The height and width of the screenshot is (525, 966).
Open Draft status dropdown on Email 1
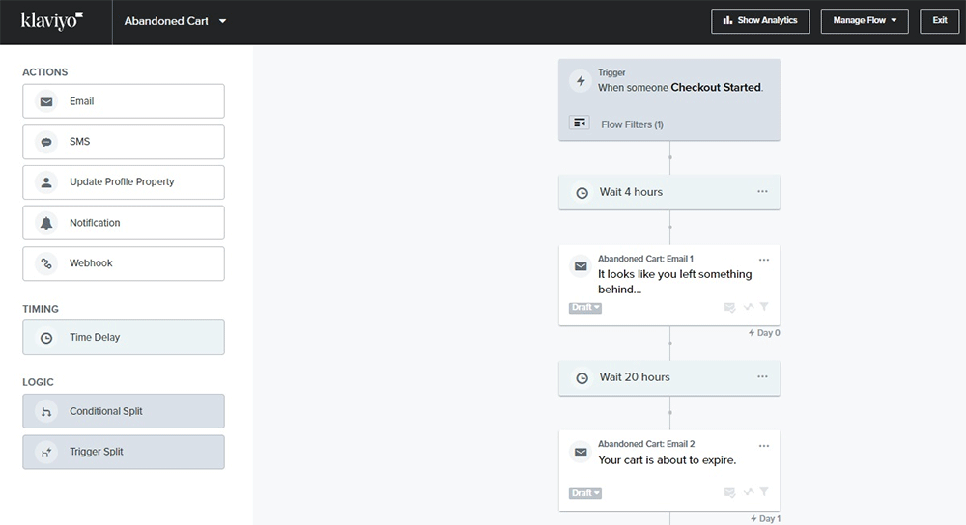click(585, 308)
